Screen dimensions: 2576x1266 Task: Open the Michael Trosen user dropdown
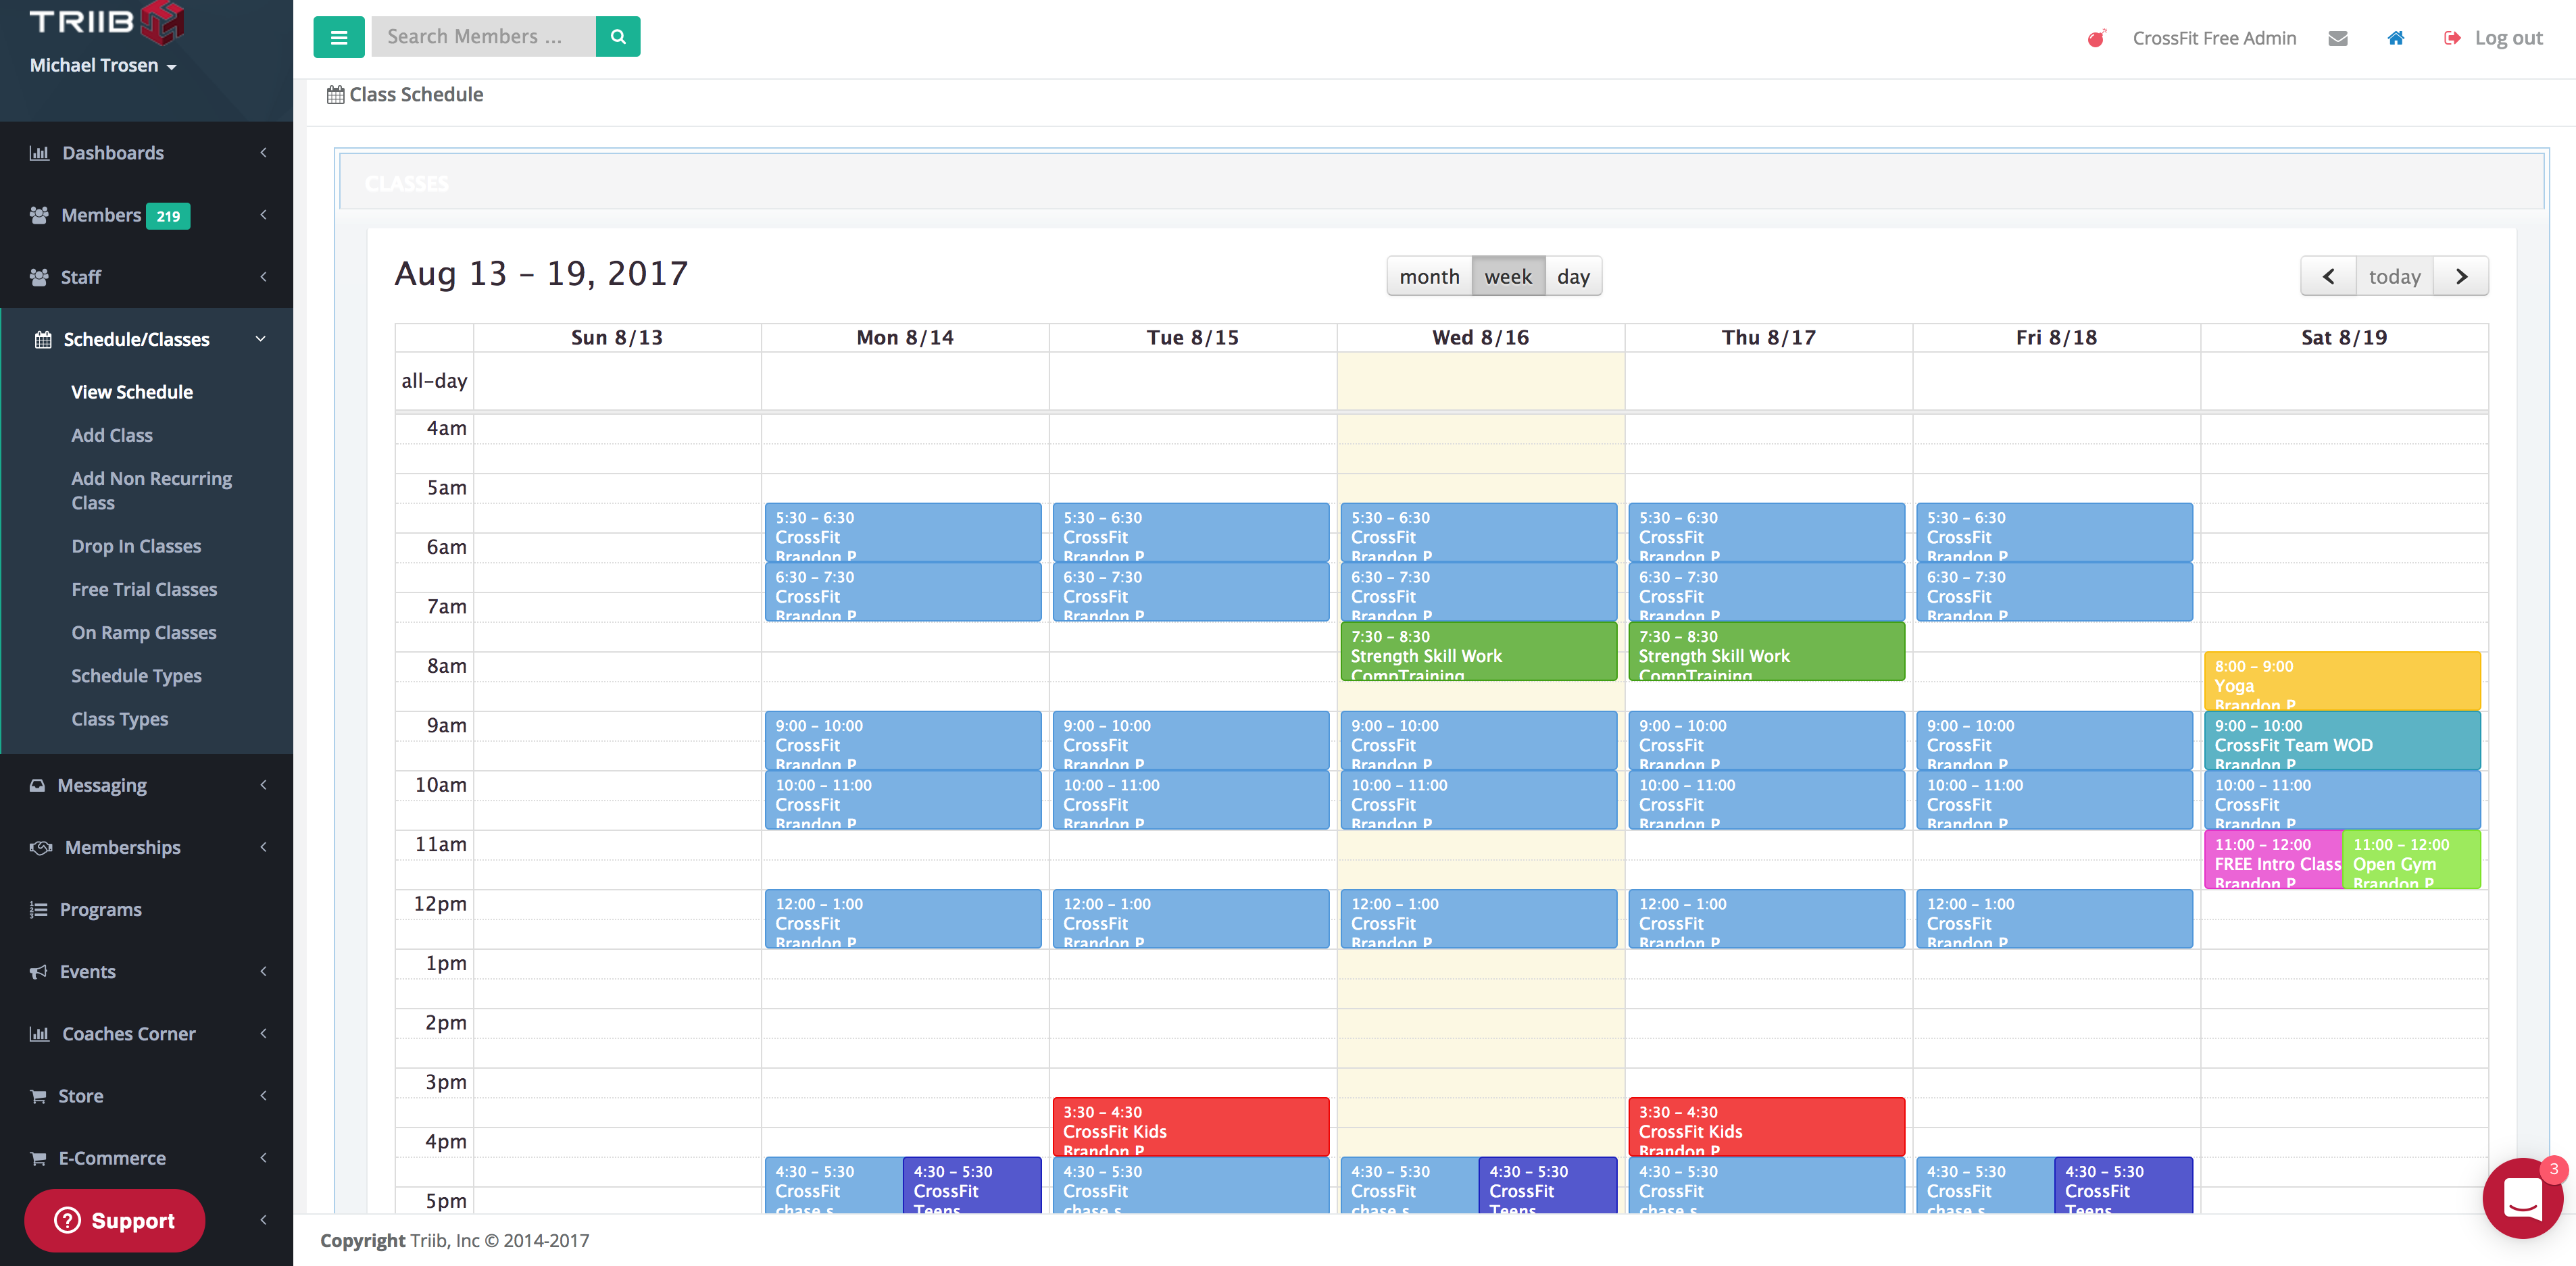click(x=103, y=65)
